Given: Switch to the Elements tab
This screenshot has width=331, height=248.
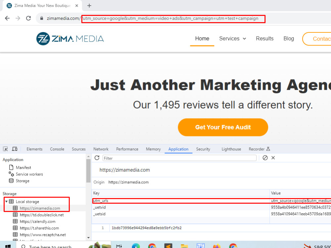Looking at the screenshot, I should pyautogui.click(x=34, y=149).
